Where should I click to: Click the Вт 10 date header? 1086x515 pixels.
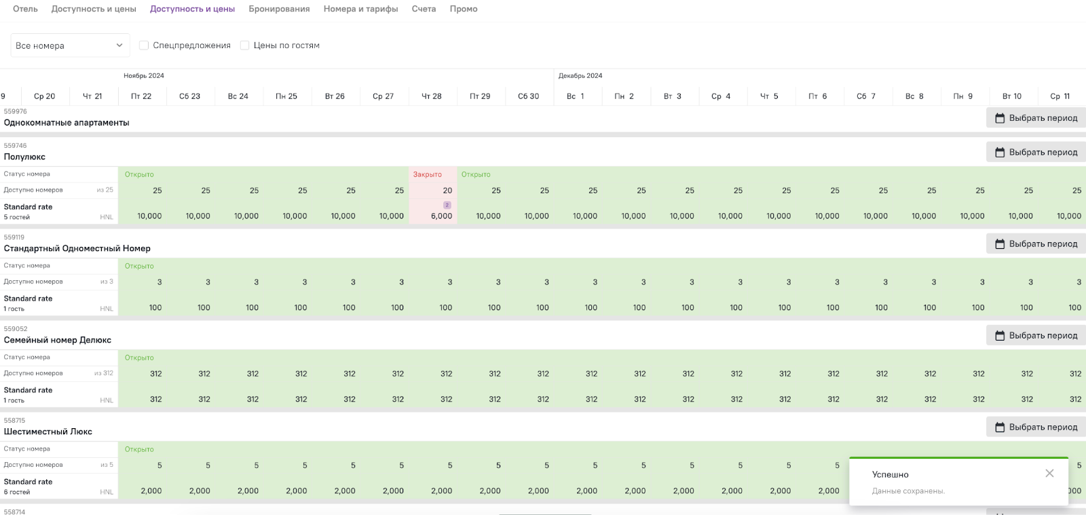(x=1012, y=96)
